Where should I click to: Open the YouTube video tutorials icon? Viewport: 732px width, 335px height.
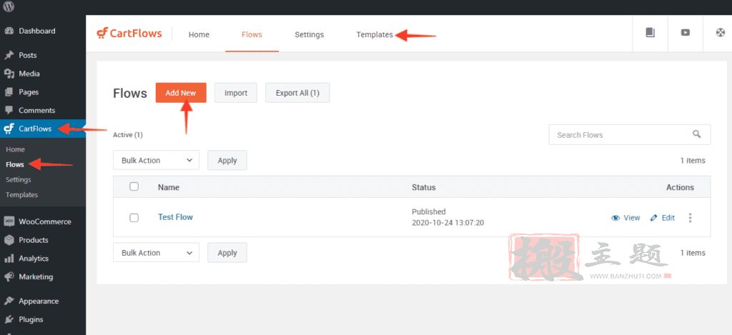pos(686,33)
